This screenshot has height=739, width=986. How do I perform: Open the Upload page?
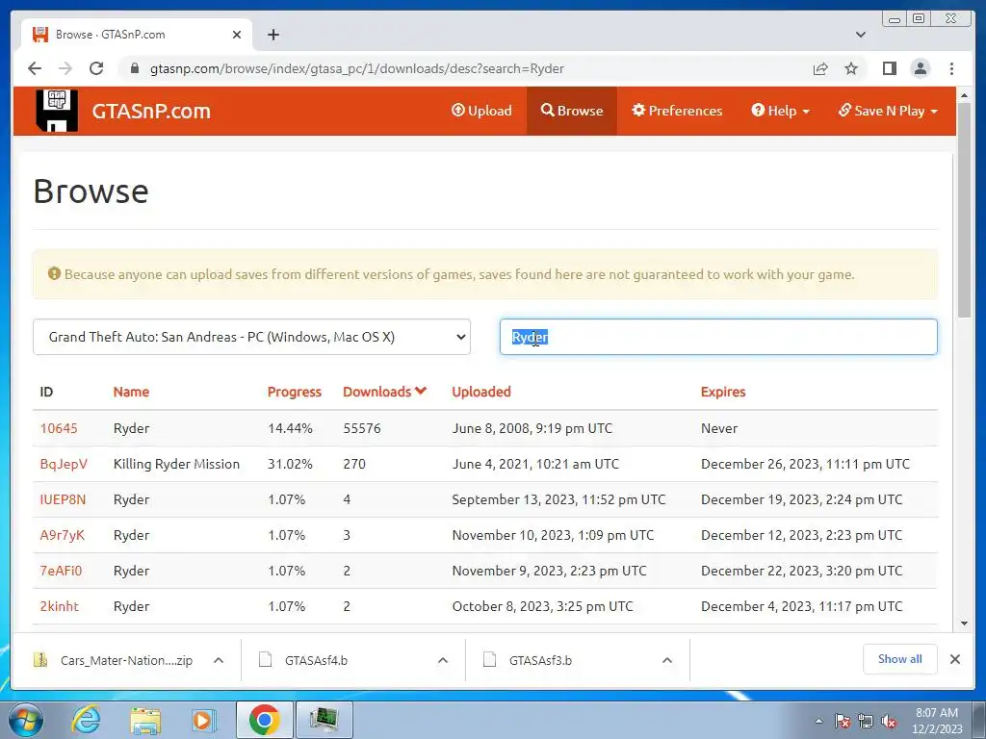[481, 111]
